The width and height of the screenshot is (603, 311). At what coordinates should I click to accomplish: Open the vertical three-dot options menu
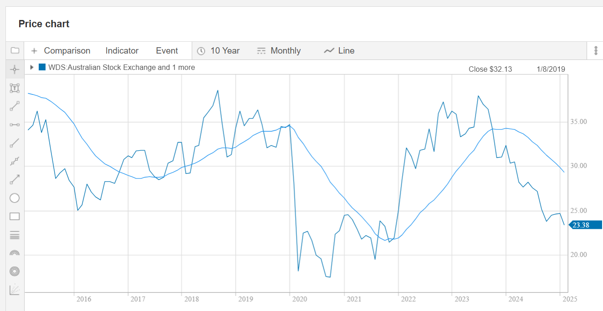(595, 50)
